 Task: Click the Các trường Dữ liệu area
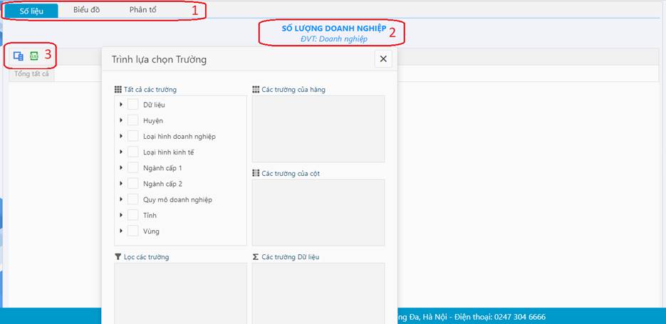[x=318, y=292]
